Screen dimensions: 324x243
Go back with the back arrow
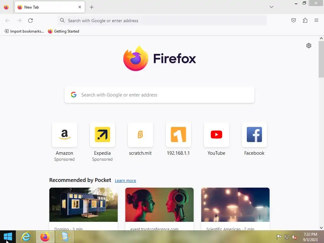pyautogui.click(x=8, y=21)
